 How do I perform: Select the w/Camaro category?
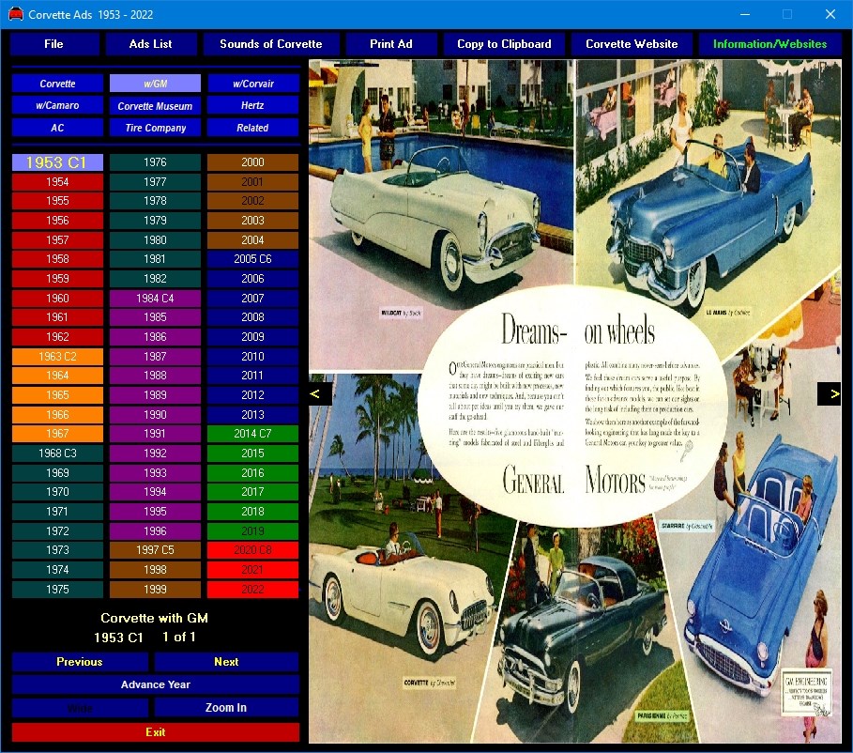pos(57,105)
